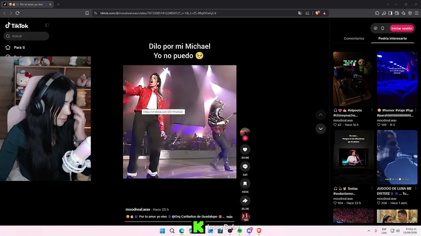Like the Michael Jackson video with heart icon
Image resolution: width=421 pixels, height=236 pixels.
click(x=245, y=150)
